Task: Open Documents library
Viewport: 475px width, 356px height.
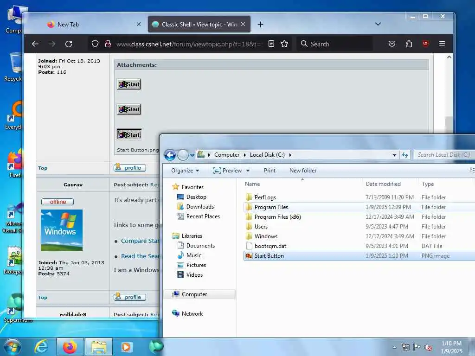Action: tap(200, 245)
